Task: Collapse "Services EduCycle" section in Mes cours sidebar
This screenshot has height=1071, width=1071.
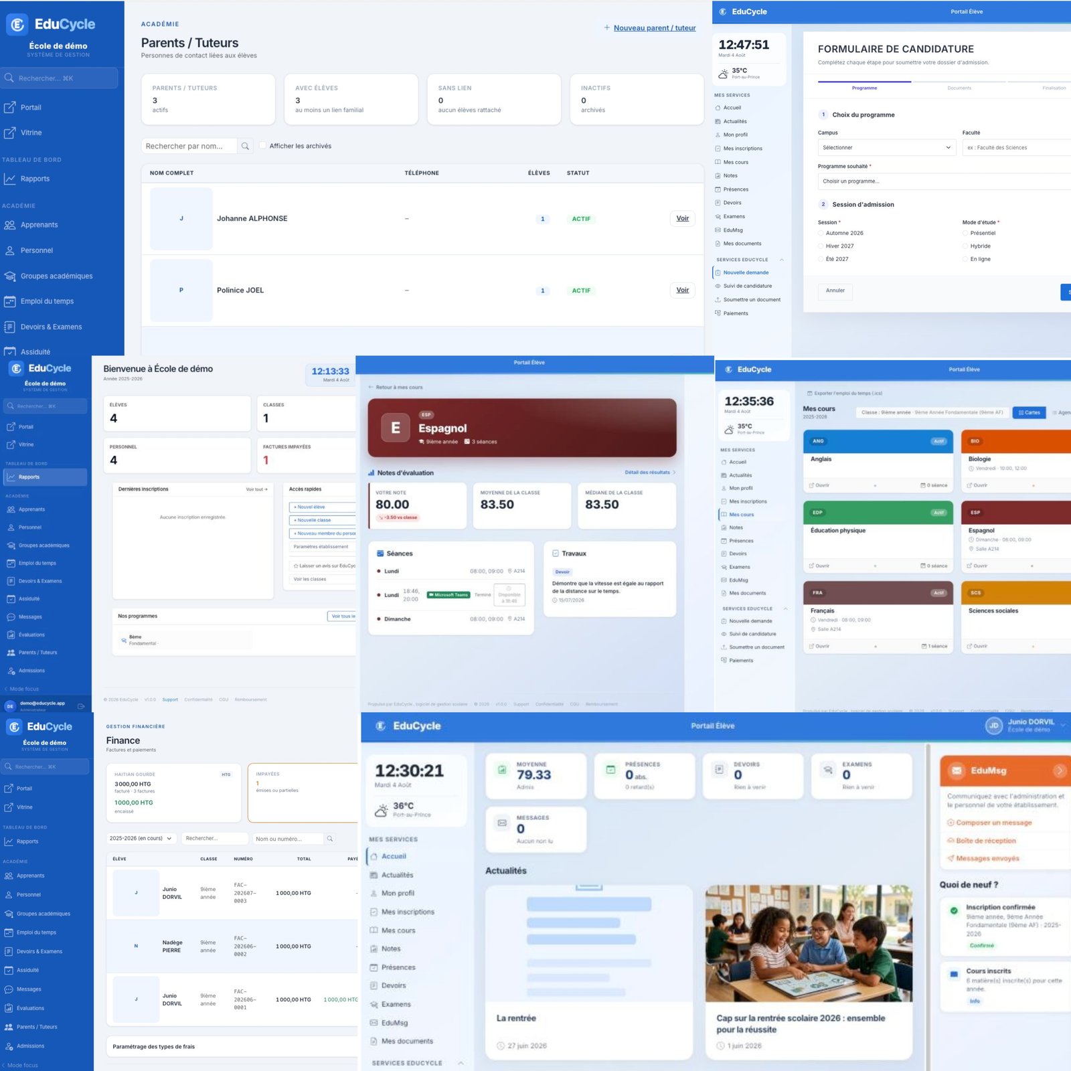Action: click(785, 608)
